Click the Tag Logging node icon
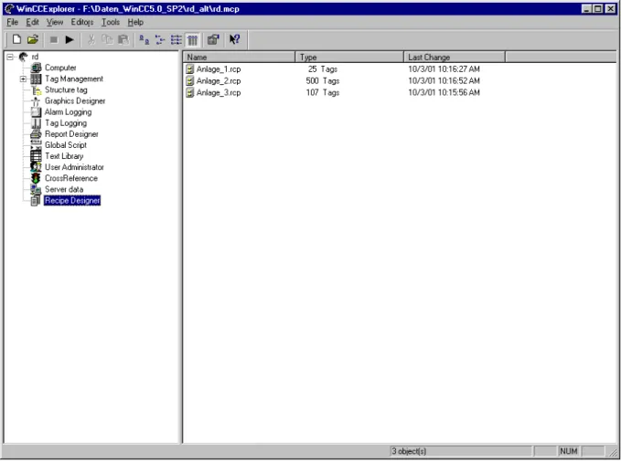Image resolution: width=621 pixels, height=463 pixels. (x=36, y=123)
